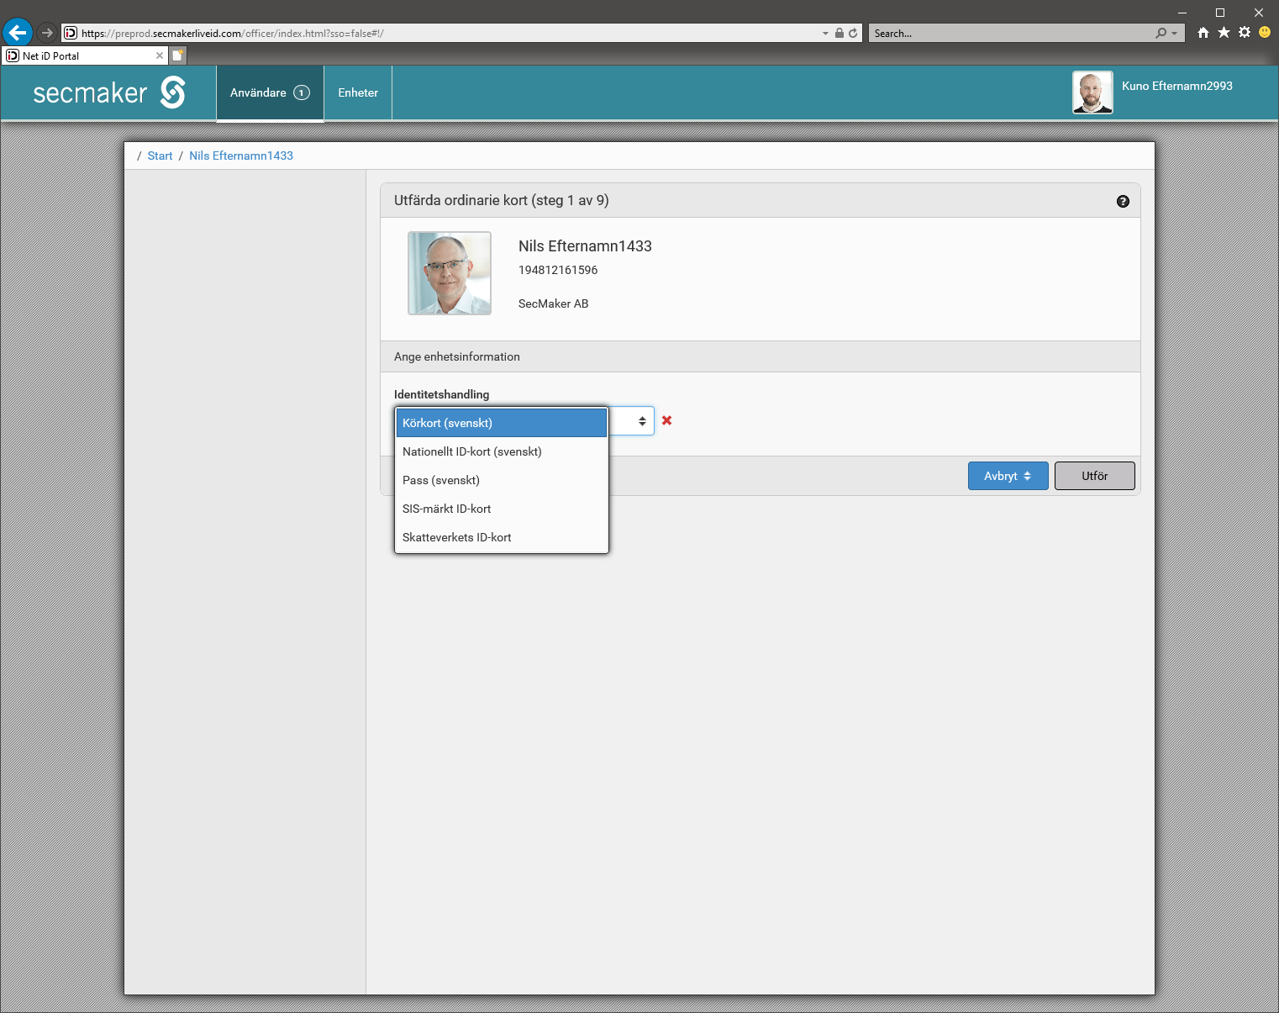Choose Pass (svenskt) from list
This screenshot has width=1279, height=1013.
pyautogui.click(x=501, y=480)
